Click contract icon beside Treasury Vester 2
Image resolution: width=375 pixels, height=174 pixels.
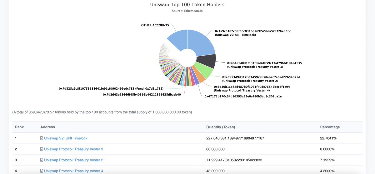42,160
